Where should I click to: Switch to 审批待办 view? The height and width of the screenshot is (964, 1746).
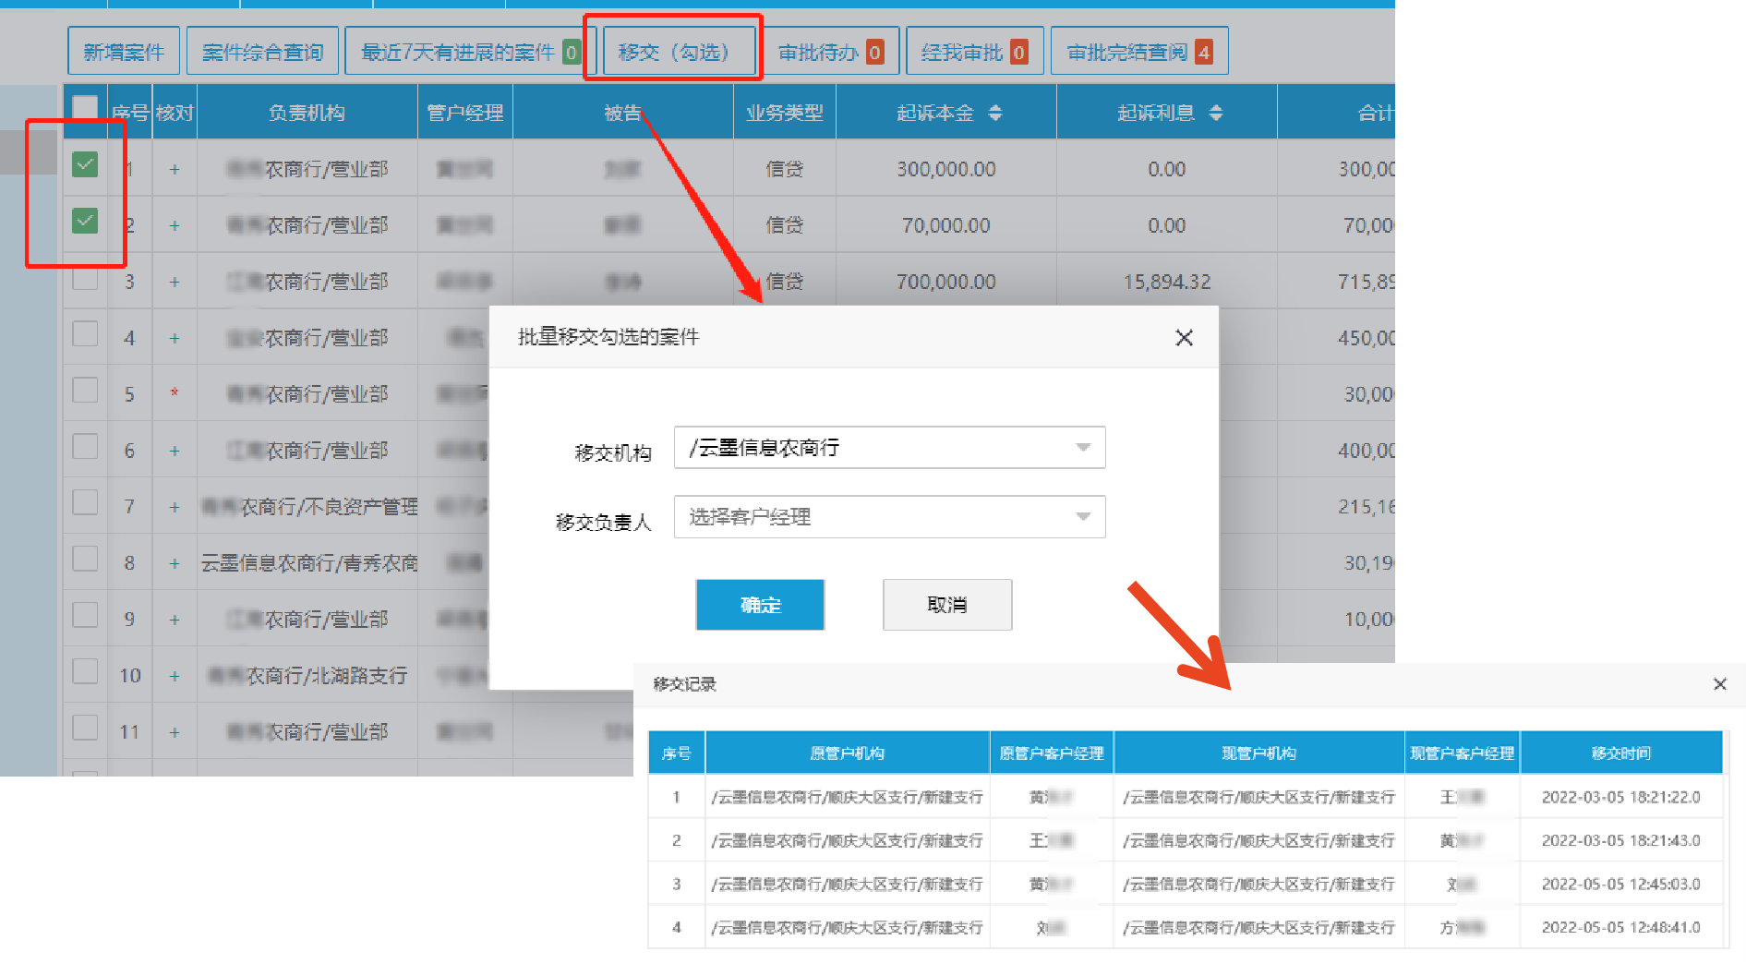click(x=829, y=51)
